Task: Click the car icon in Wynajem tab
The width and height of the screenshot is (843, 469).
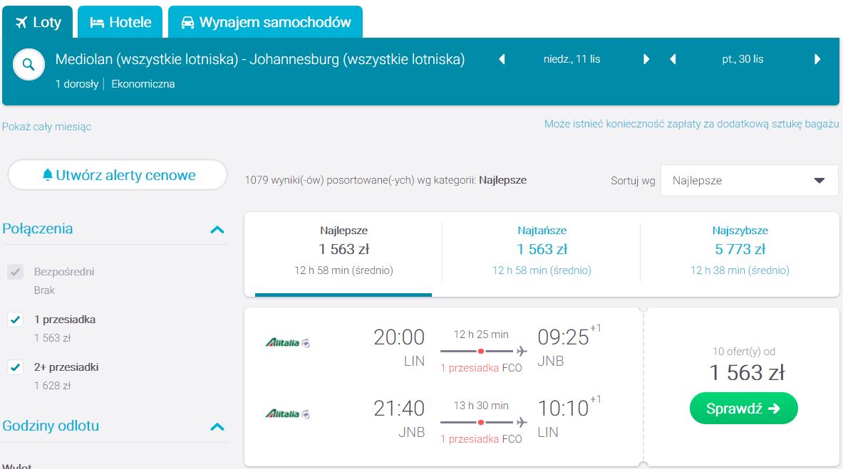Action: 187,23
